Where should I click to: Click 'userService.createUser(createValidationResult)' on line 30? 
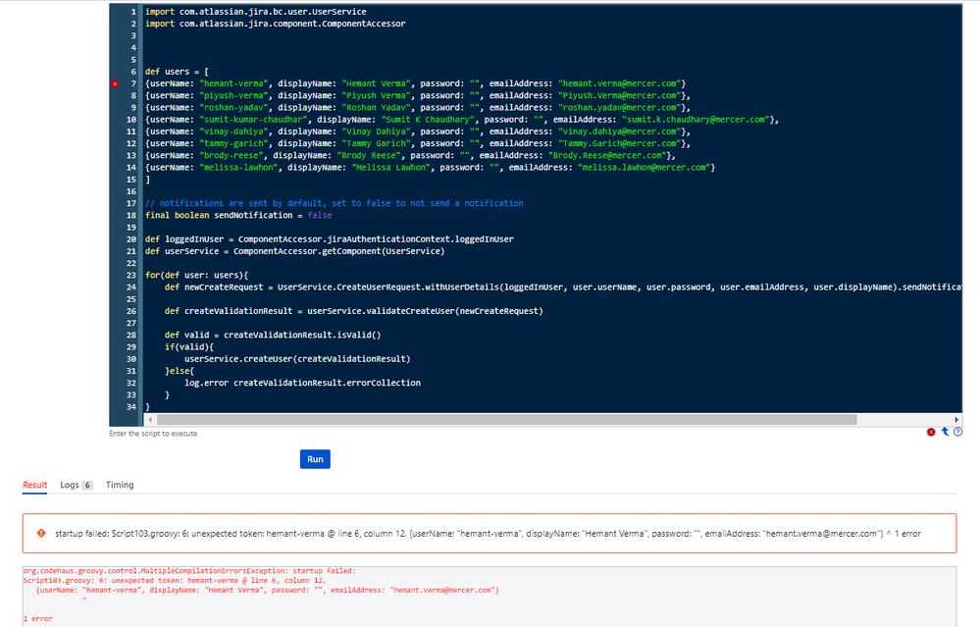(x=297, y=359)
